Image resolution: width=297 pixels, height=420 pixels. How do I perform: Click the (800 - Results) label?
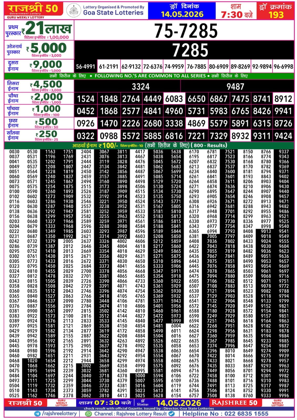[x=209, y=145]
